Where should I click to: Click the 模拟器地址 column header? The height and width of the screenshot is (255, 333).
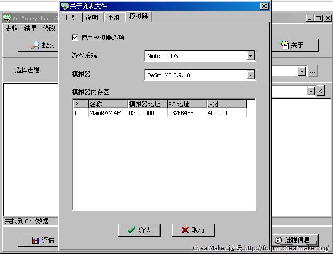[147, 104]
